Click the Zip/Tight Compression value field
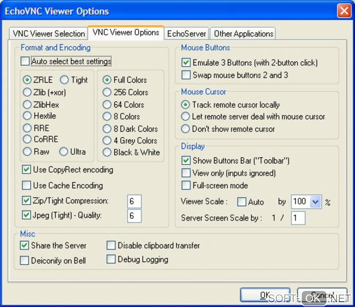355x307 pixels. coord(134,201)
